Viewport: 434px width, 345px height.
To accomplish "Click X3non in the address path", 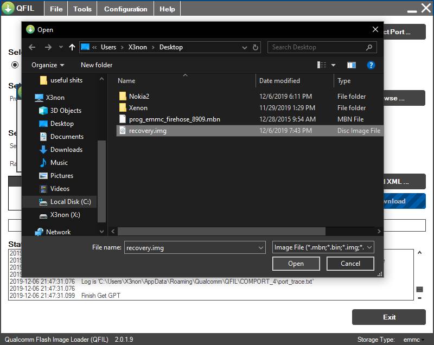I will (x=138, y=47).
